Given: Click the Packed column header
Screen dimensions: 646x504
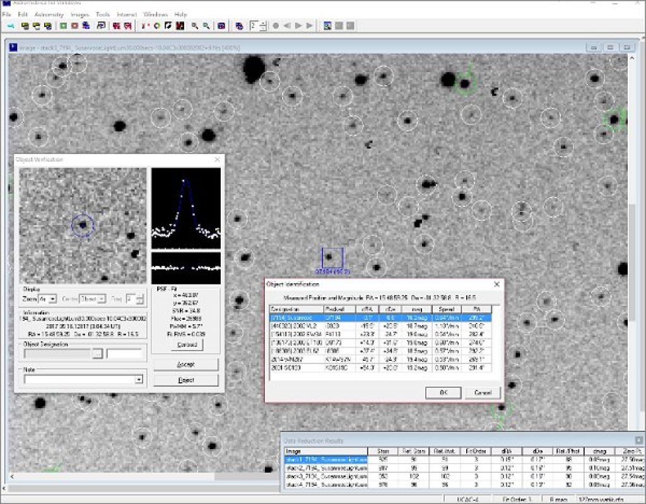Looking at the screenshot, I should pyautogui.click(x=339, y=309).
